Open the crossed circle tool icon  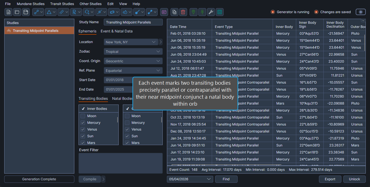pos(101,12)
